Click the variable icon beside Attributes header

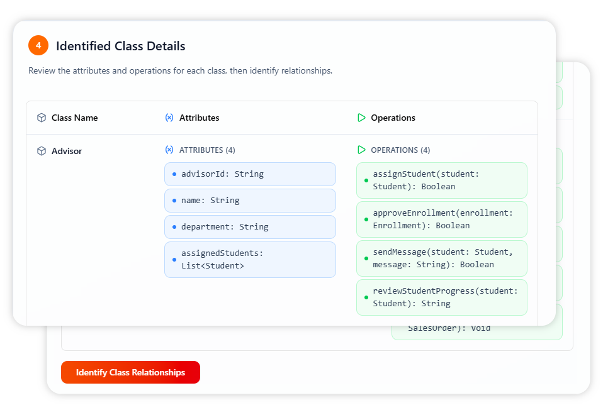169,118
